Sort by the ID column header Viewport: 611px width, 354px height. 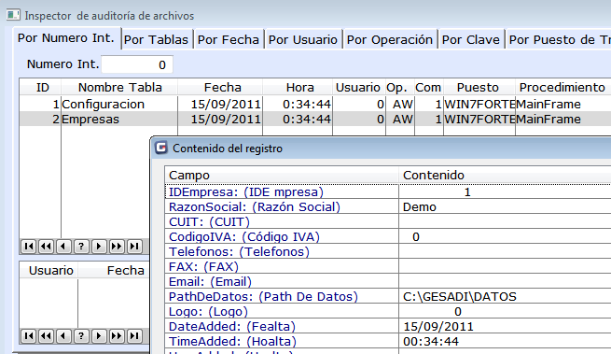41,87
